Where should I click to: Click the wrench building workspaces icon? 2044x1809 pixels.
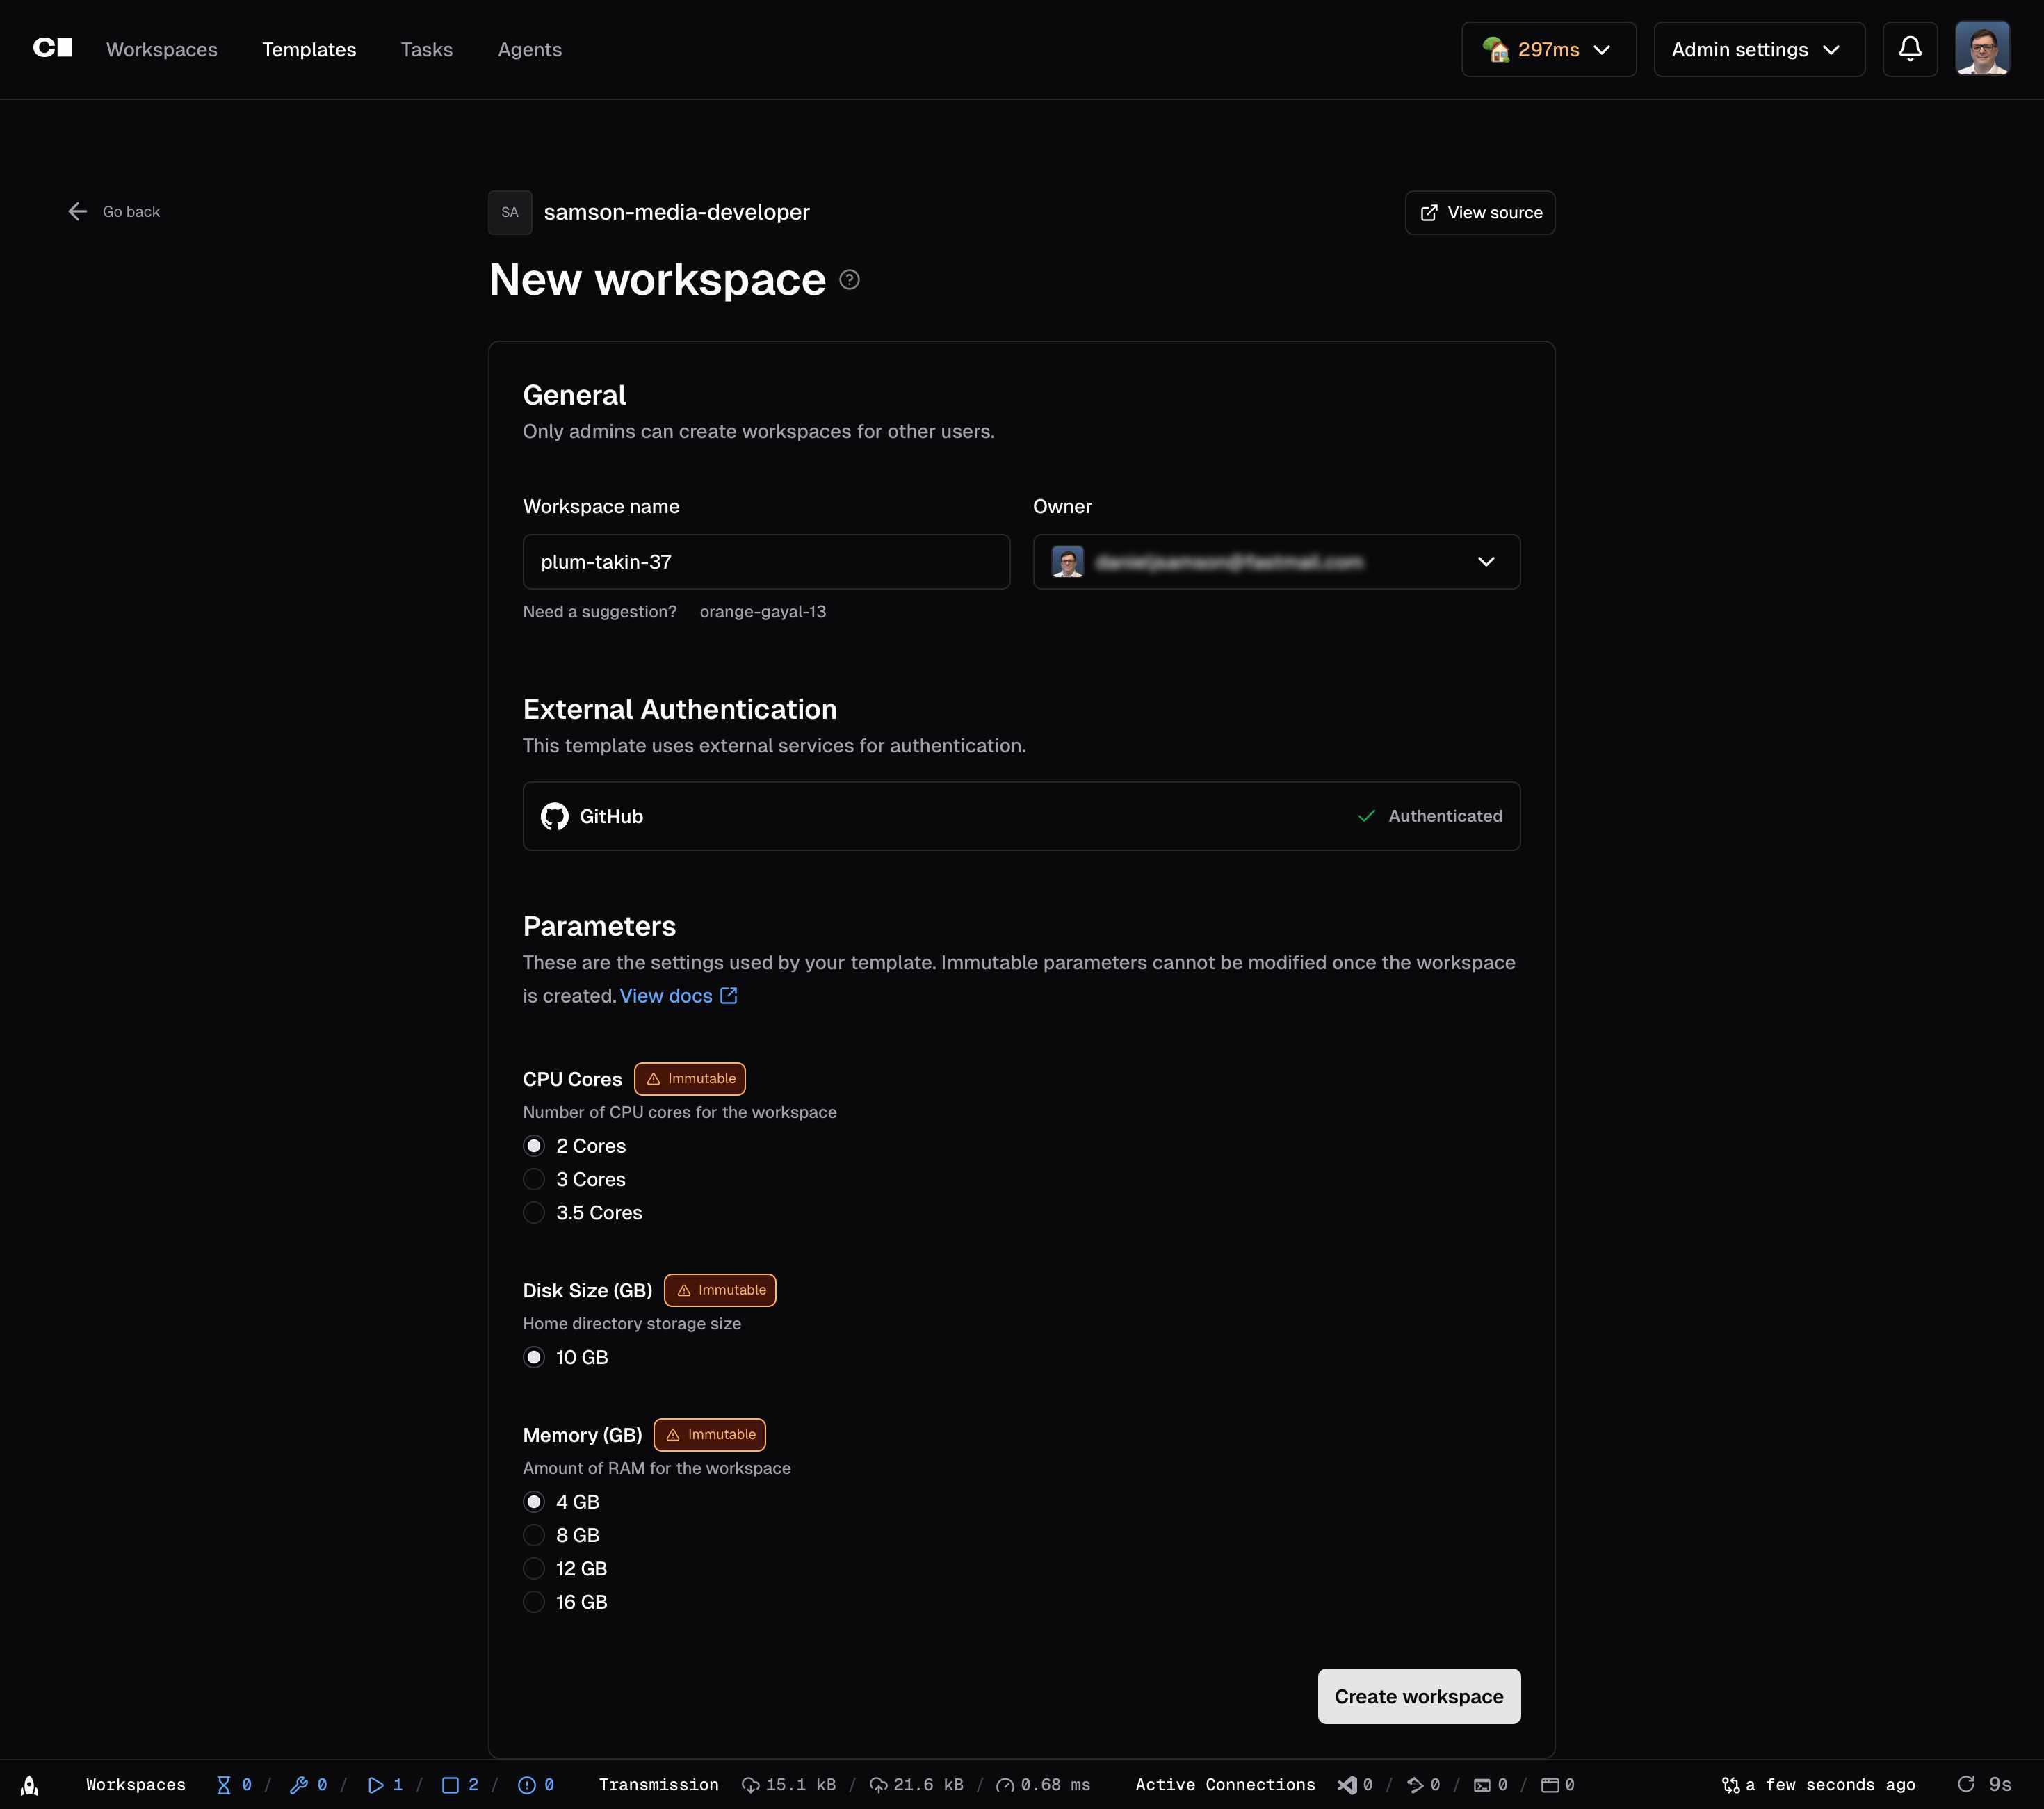click(x=298, y=1785)
